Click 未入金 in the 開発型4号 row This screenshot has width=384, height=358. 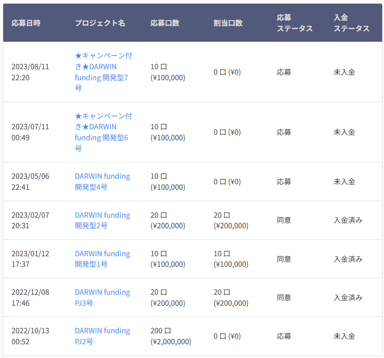[344, 182]
